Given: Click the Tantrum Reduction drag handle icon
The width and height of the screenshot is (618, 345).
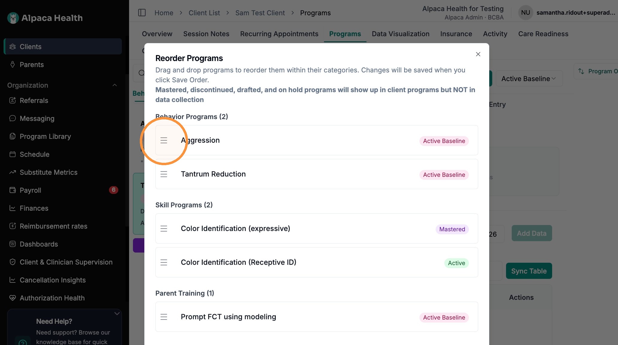Looking at the screenshot, I should pyautogui.click(x=164, y=174).
